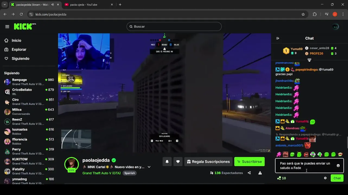Focus the Buscar search field
The height and width of the screenshot is (195, 348).
tap(174, 27)
